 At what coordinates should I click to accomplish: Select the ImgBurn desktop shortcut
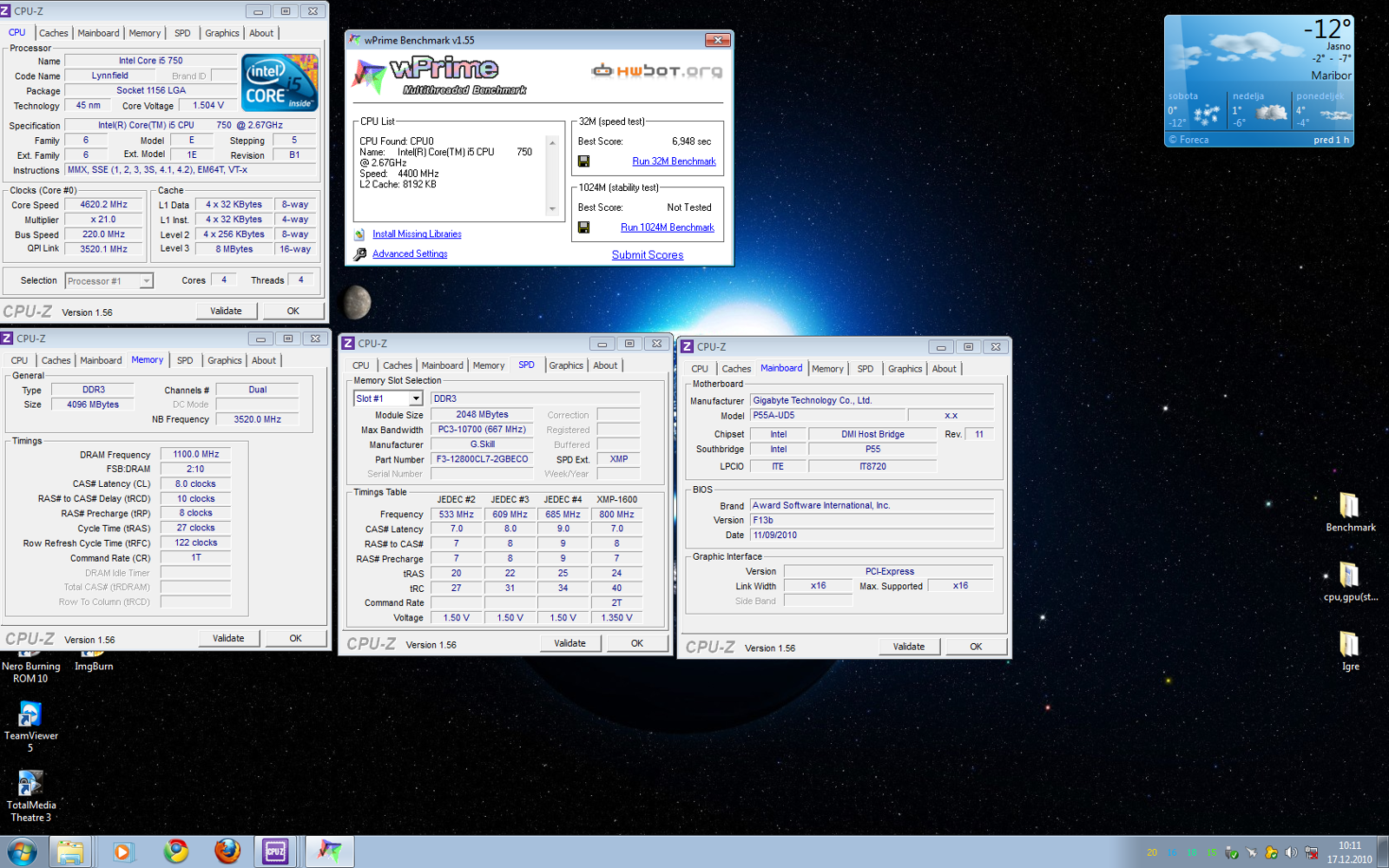coord(94,661)
